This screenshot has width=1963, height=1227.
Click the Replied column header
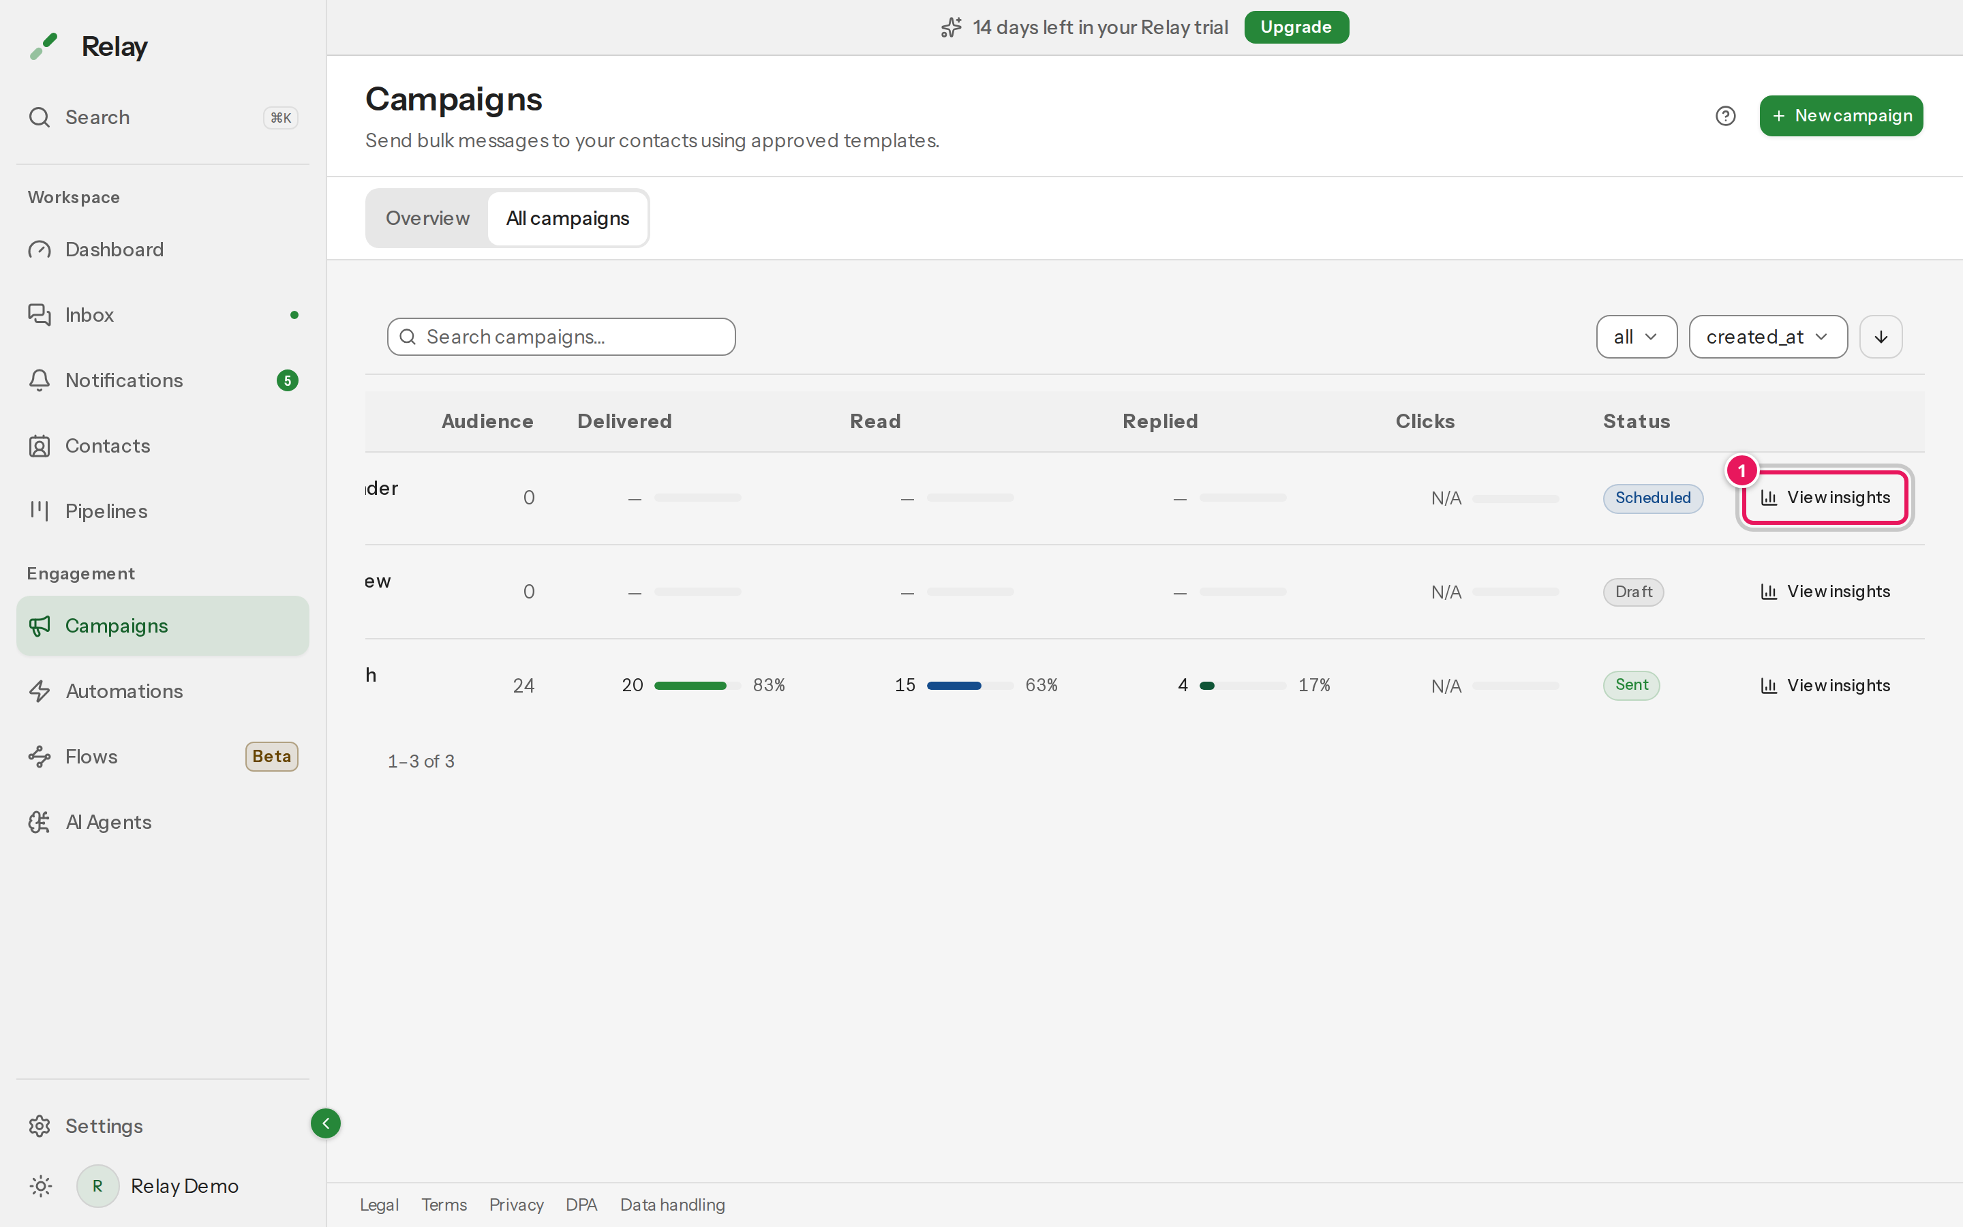(x=1160, y=421)
